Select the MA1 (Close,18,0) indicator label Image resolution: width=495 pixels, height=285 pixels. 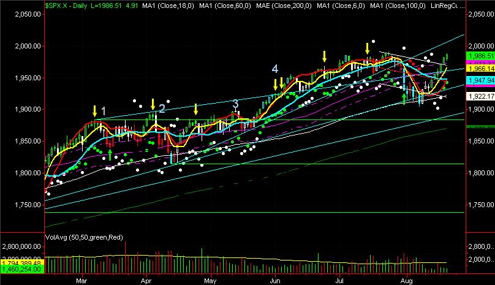(x=168, y=6)
